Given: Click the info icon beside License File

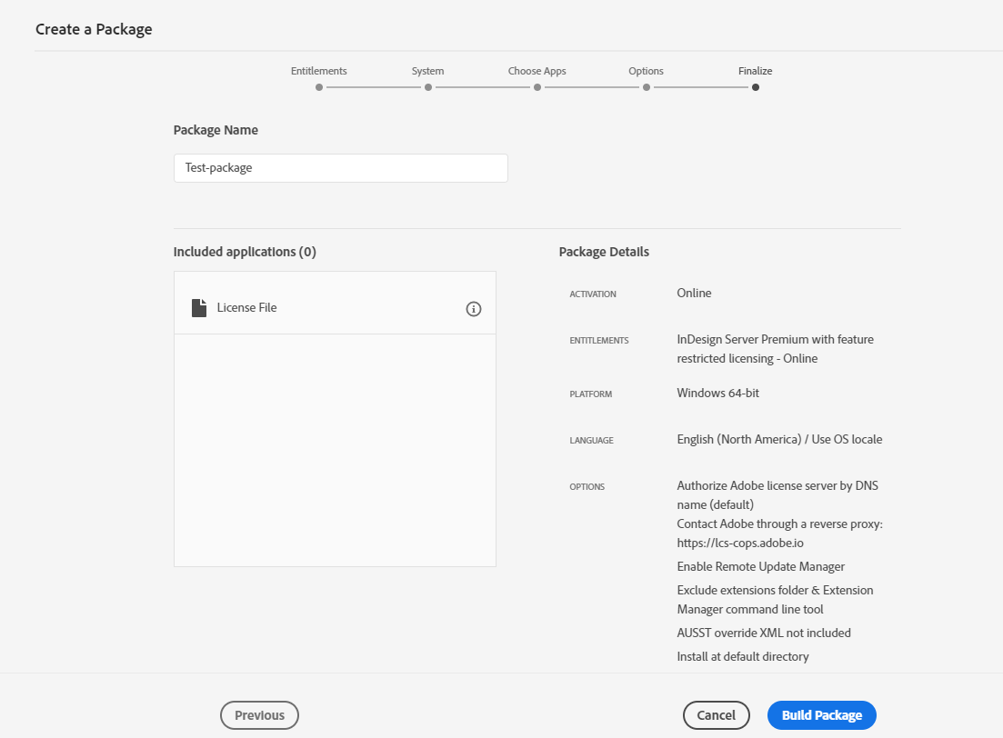Looking at the screenshot, I should 474,309.
